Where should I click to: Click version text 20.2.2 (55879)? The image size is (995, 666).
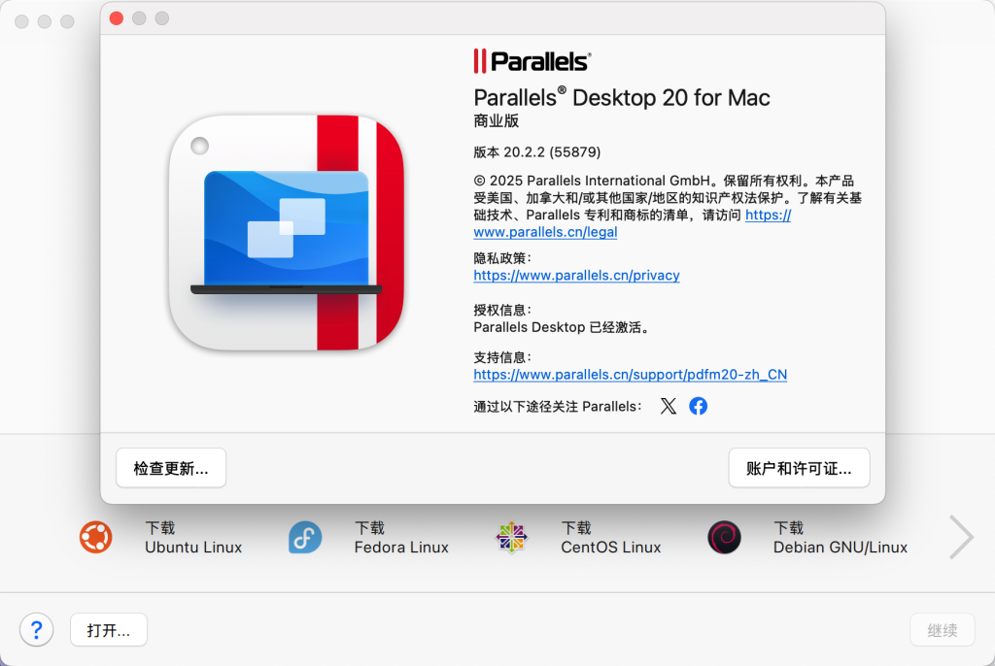pos(536,152)
